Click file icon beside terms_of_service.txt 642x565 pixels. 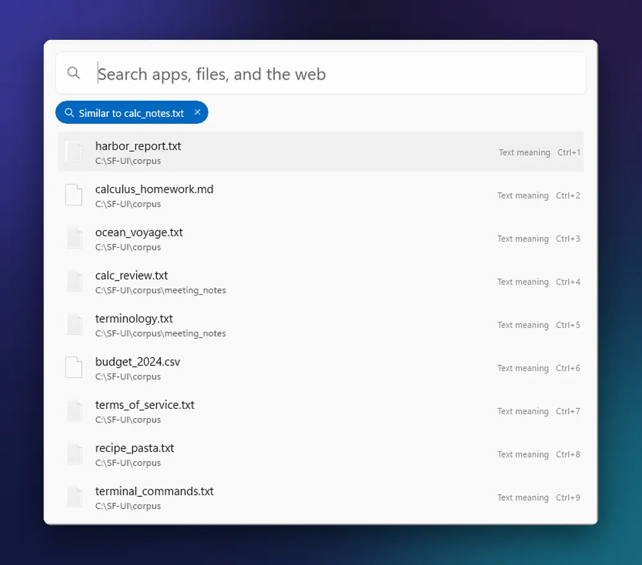tap(74, 411)
